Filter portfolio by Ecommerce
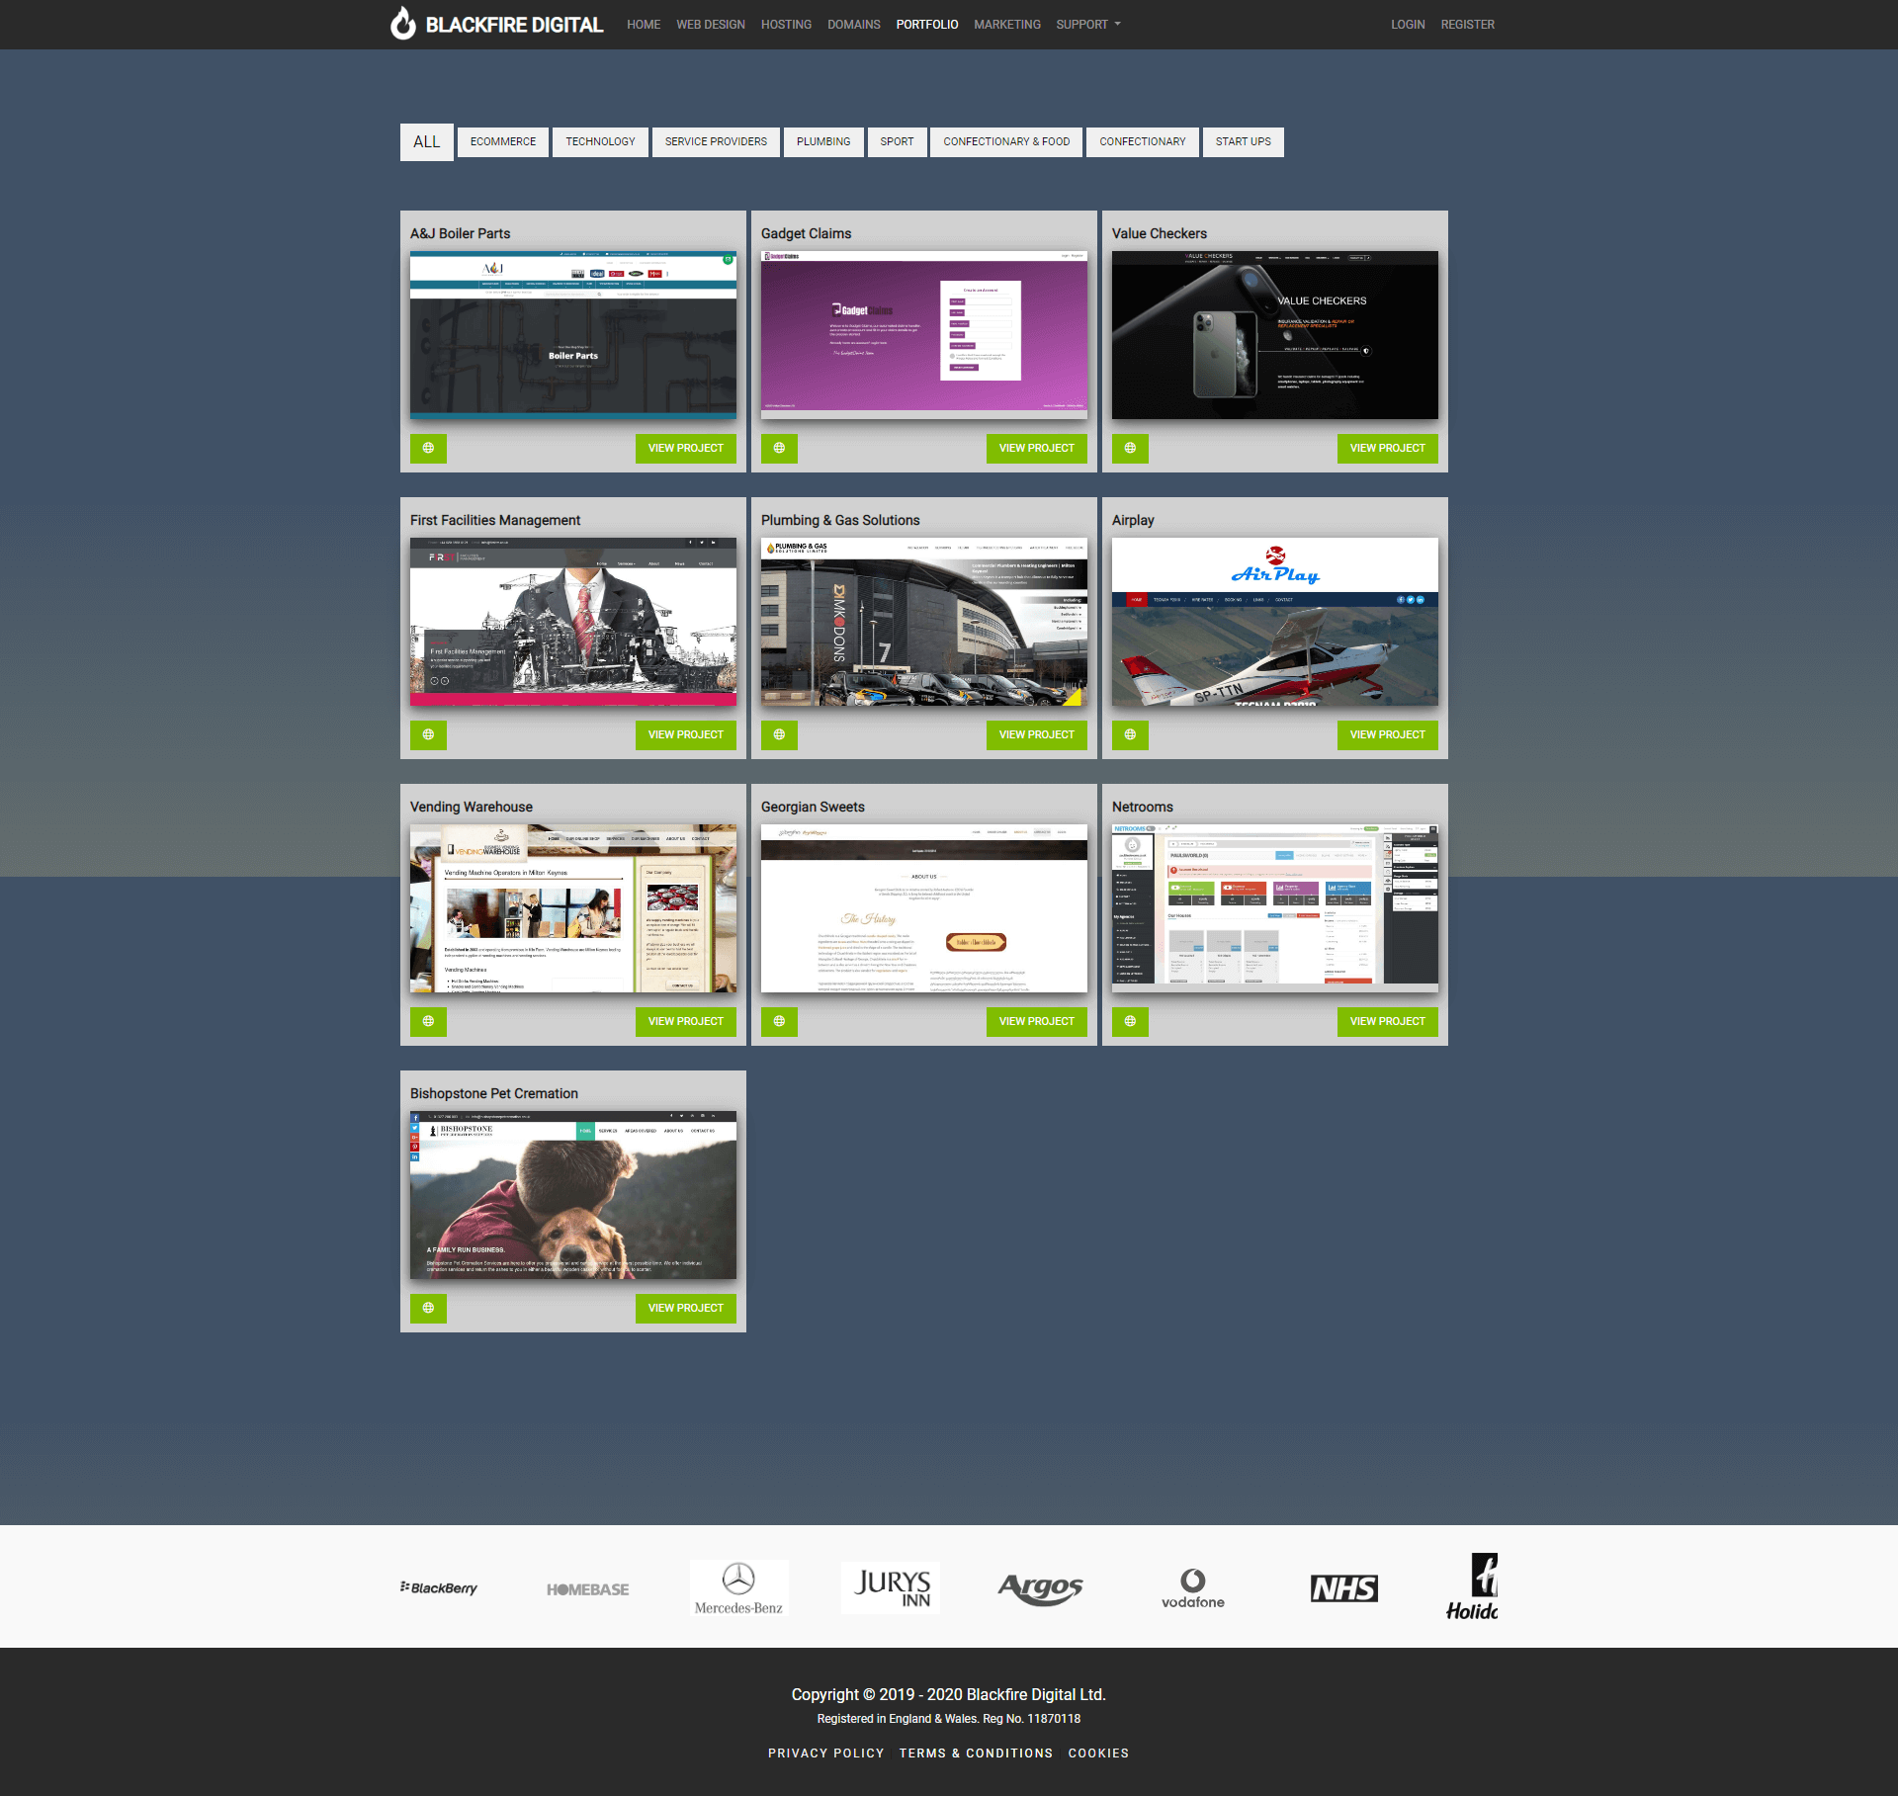 click(503, 141)
